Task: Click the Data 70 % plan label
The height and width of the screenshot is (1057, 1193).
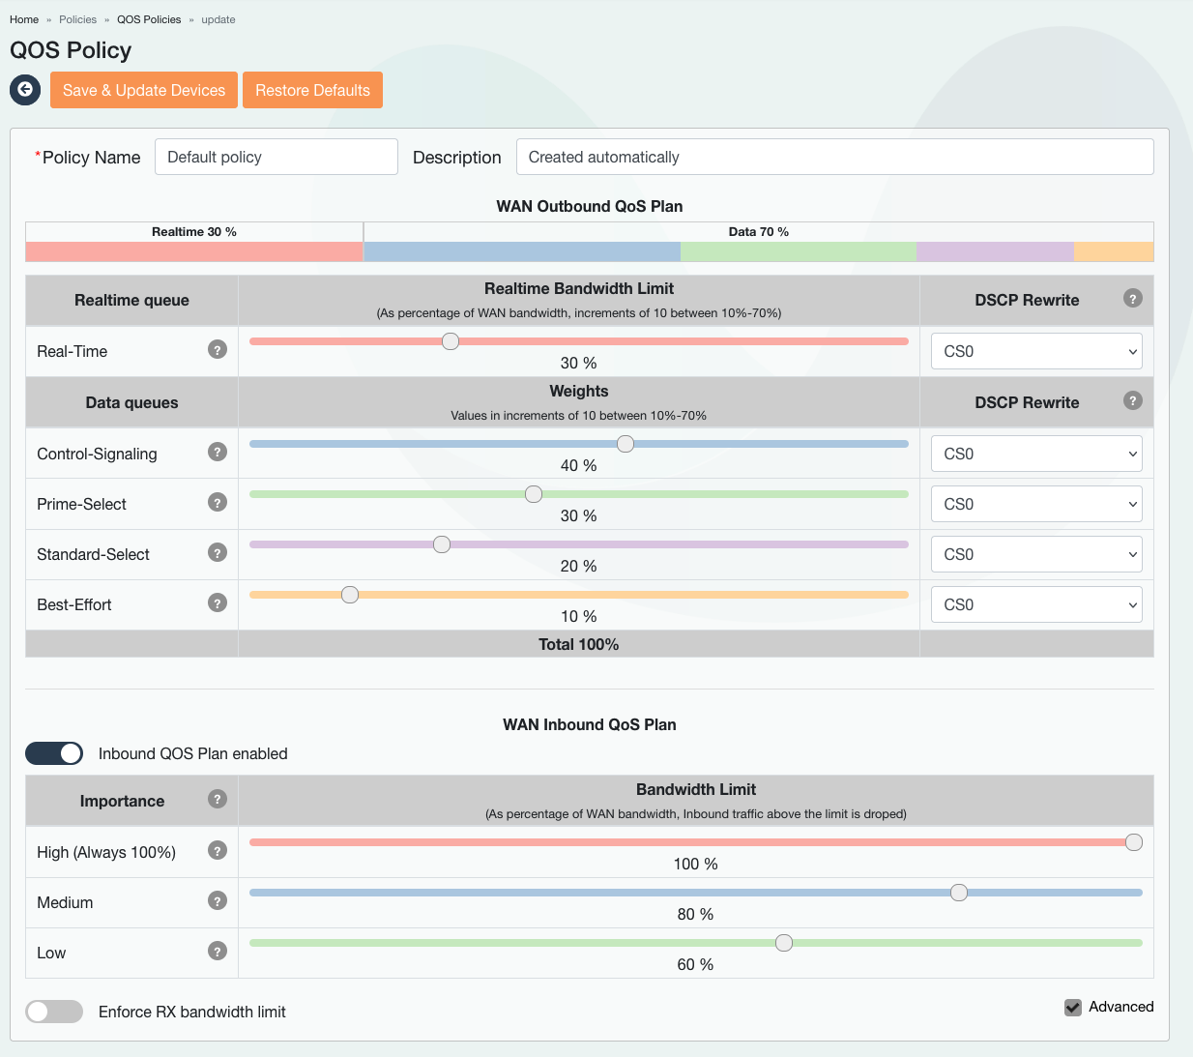Action: click(x=759, y=232)
